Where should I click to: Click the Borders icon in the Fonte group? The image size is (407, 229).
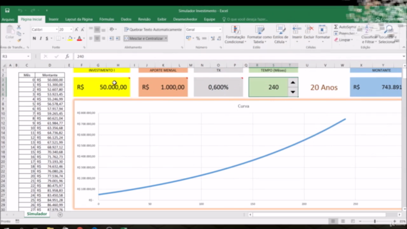pyautogui.click(x=59, y=38)
